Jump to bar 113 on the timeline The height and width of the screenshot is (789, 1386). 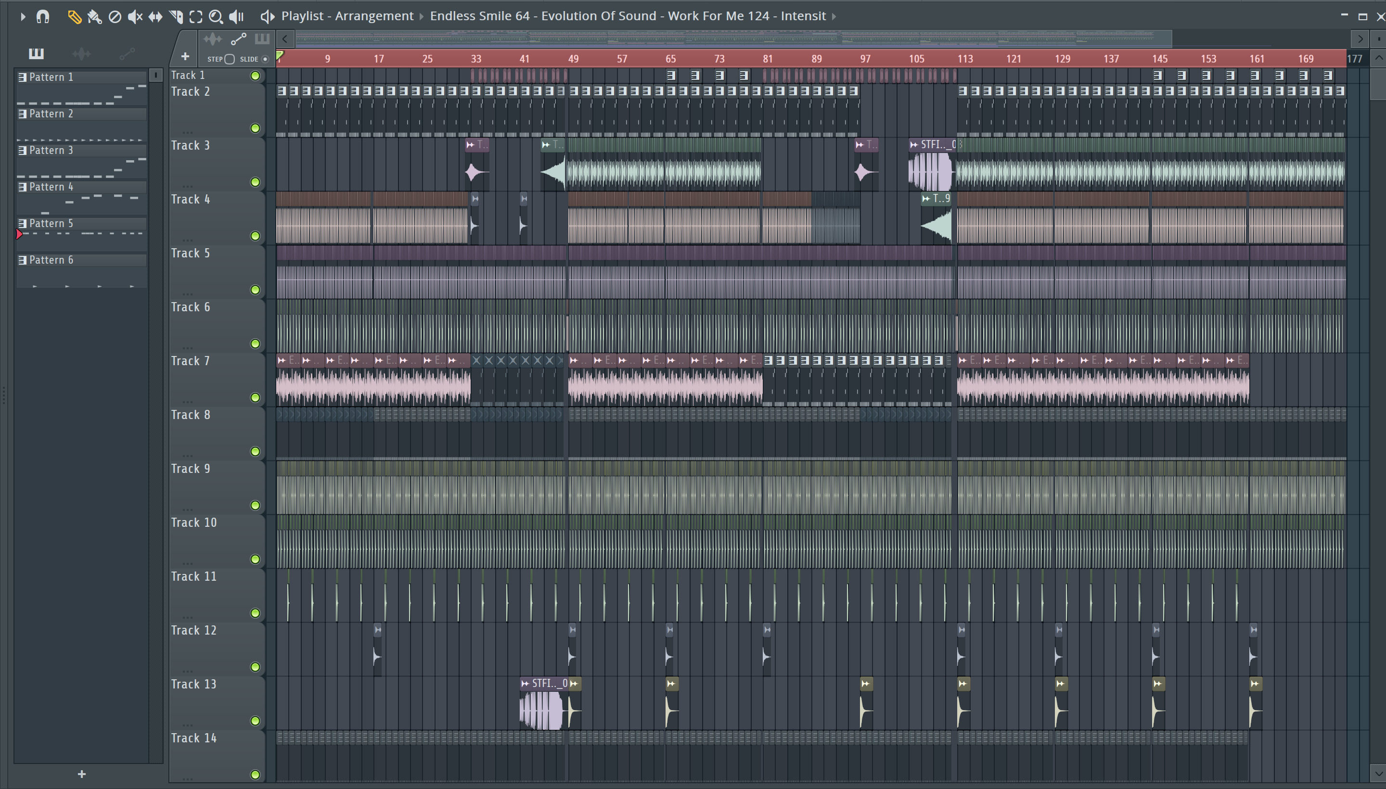pos(965,59)
